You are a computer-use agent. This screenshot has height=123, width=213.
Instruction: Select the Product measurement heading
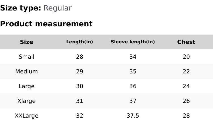coord(46,24)
